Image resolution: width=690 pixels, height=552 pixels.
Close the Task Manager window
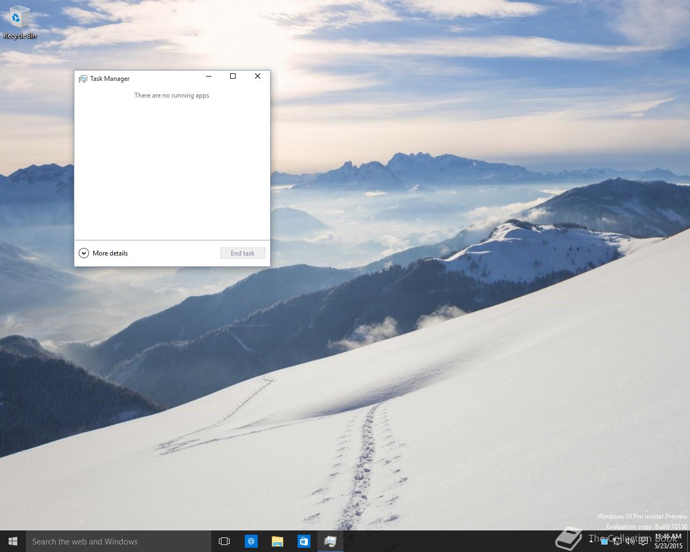(258, 76)
